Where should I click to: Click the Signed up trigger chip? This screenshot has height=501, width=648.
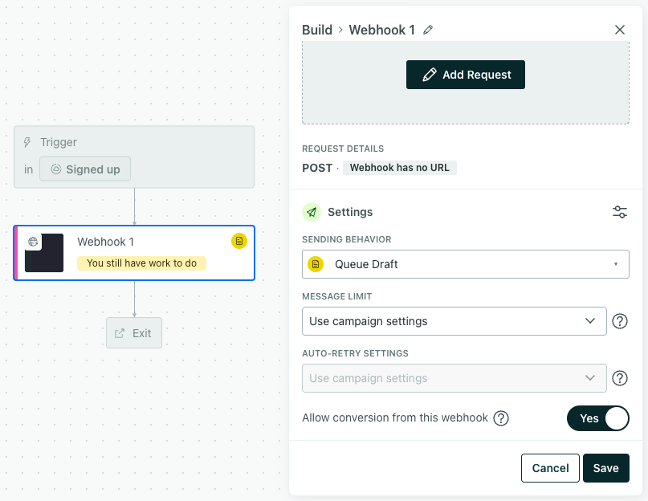(85, 169)
